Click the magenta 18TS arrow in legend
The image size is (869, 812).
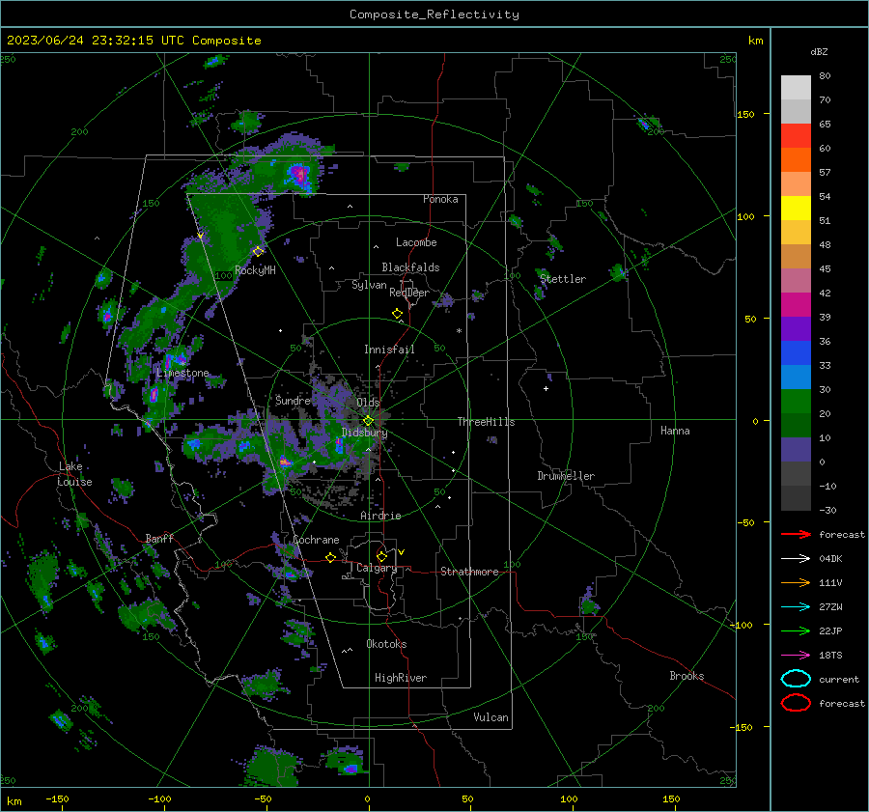(x=796, y=656)
